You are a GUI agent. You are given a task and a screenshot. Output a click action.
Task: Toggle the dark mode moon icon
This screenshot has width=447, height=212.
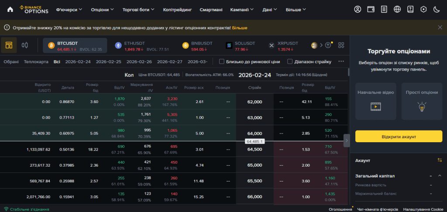click(437, 10)
